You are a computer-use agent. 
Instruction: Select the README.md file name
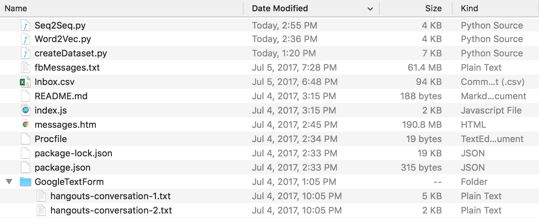61,96
